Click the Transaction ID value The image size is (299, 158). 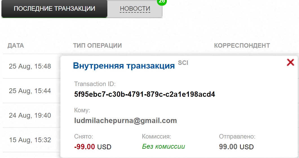[145, 94]
